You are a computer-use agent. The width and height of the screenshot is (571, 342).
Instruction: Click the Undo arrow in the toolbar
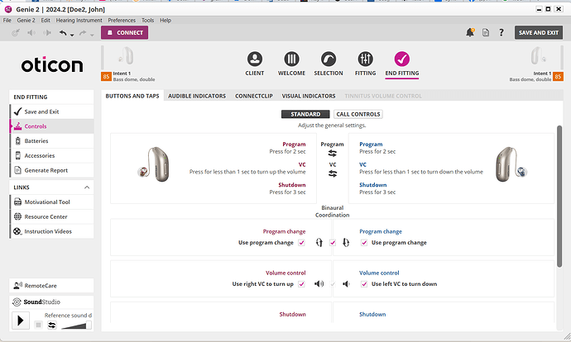[x=63, y=33]
